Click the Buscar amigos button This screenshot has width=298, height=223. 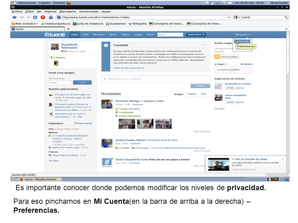pos(227,57)
